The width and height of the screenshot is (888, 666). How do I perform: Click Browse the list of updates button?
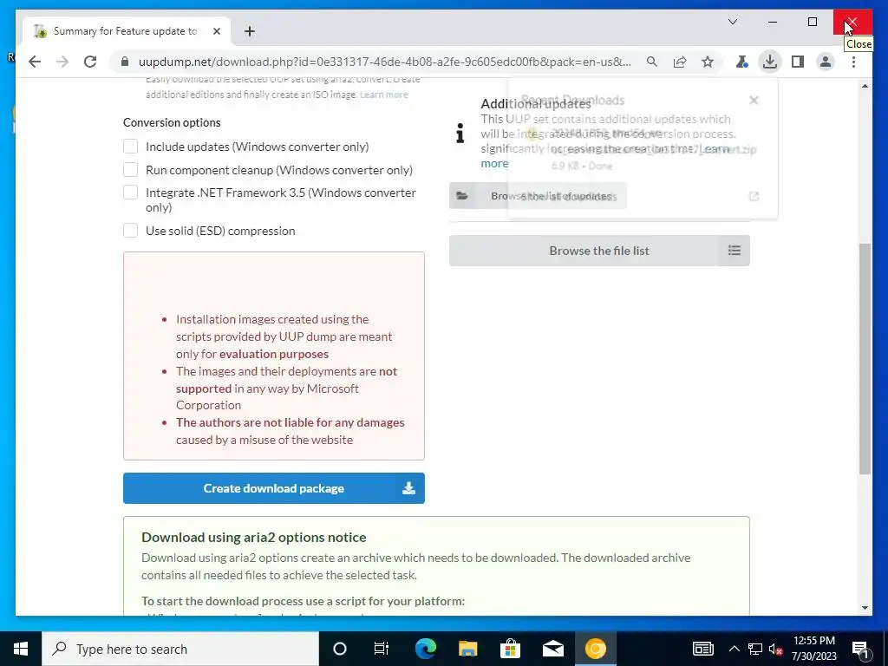(x=538, y=196)
